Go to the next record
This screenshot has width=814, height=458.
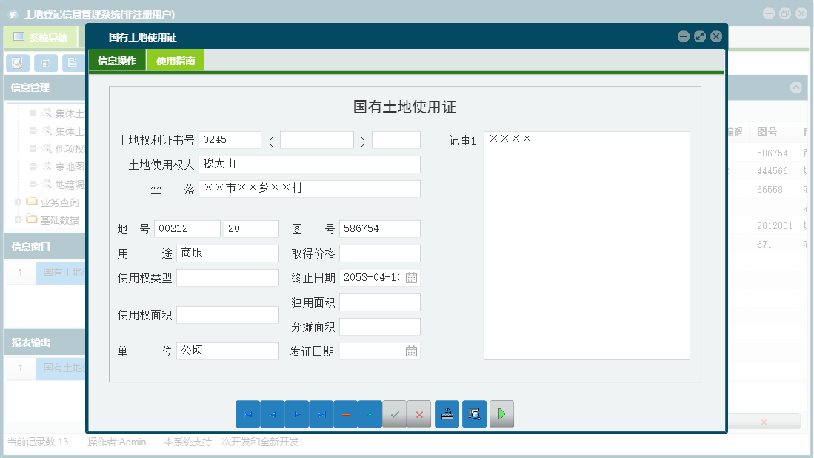tap(297, 414)
